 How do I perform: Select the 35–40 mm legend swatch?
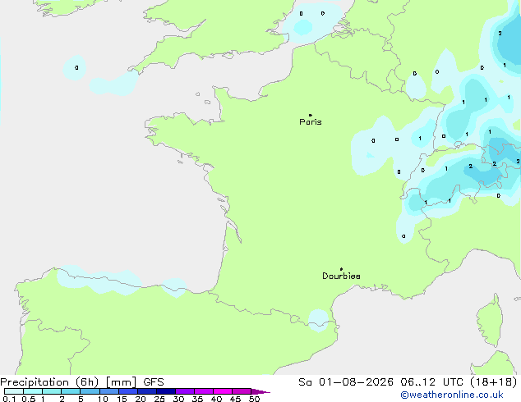[x=204, y=391]
